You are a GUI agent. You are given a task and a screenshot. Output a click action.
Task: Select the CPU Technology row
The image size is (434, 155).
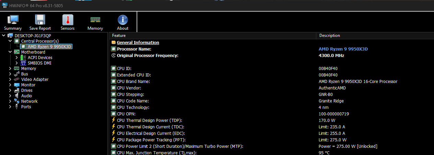[272, 107]
